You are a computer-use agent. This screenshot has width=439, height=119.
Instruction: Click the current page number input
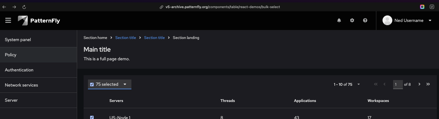pyautogui.click(x=398, y=84)
